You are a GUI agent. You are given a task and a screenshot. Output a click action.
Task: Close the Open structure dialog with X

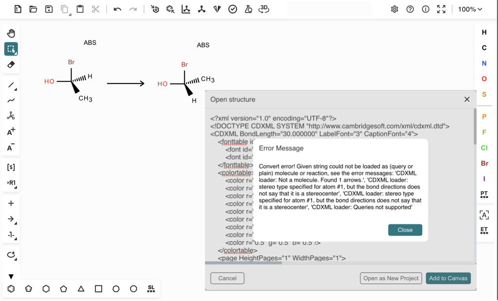[467, 99]
